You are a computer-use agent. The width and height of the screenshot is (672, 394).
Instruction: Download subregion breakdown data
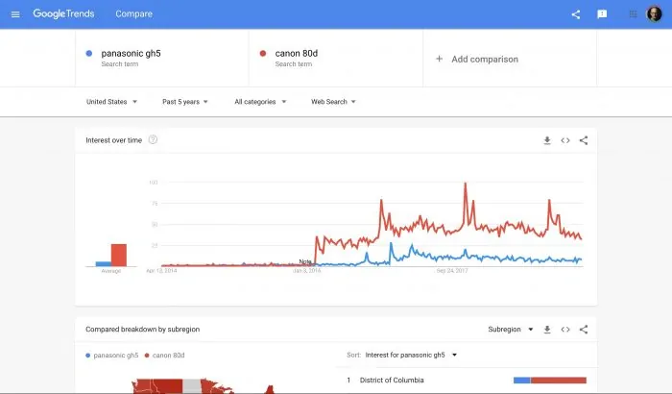[x=547, y=330]
